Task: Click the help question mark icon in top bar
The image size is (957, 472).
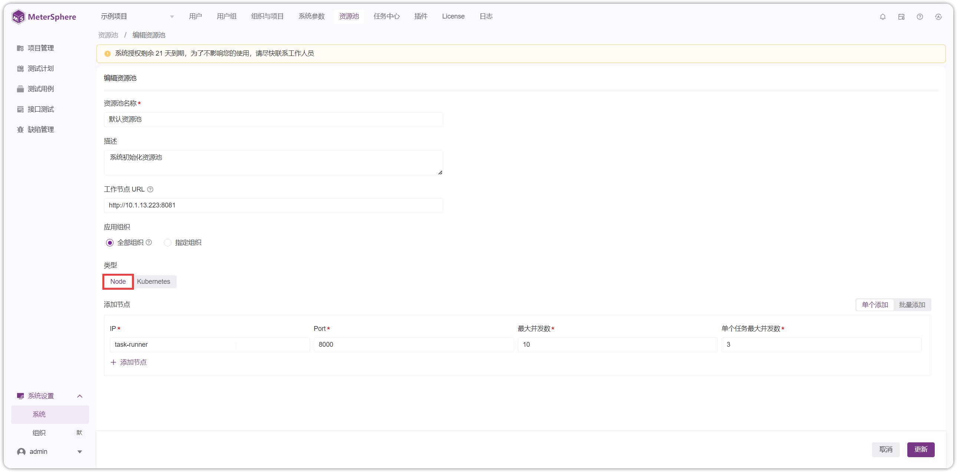Action: (x=920, y=17)
